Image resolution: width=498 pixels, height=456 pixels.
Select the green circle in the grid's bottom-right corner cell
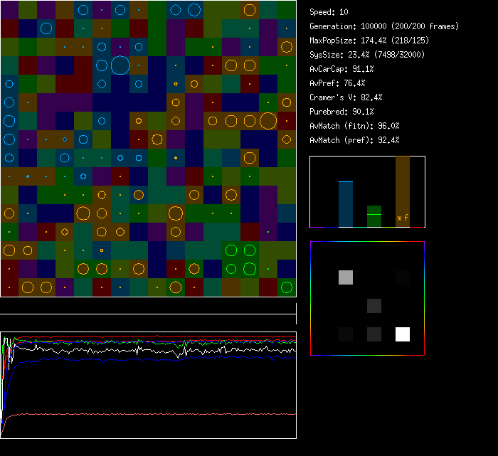tap(286, 287)
